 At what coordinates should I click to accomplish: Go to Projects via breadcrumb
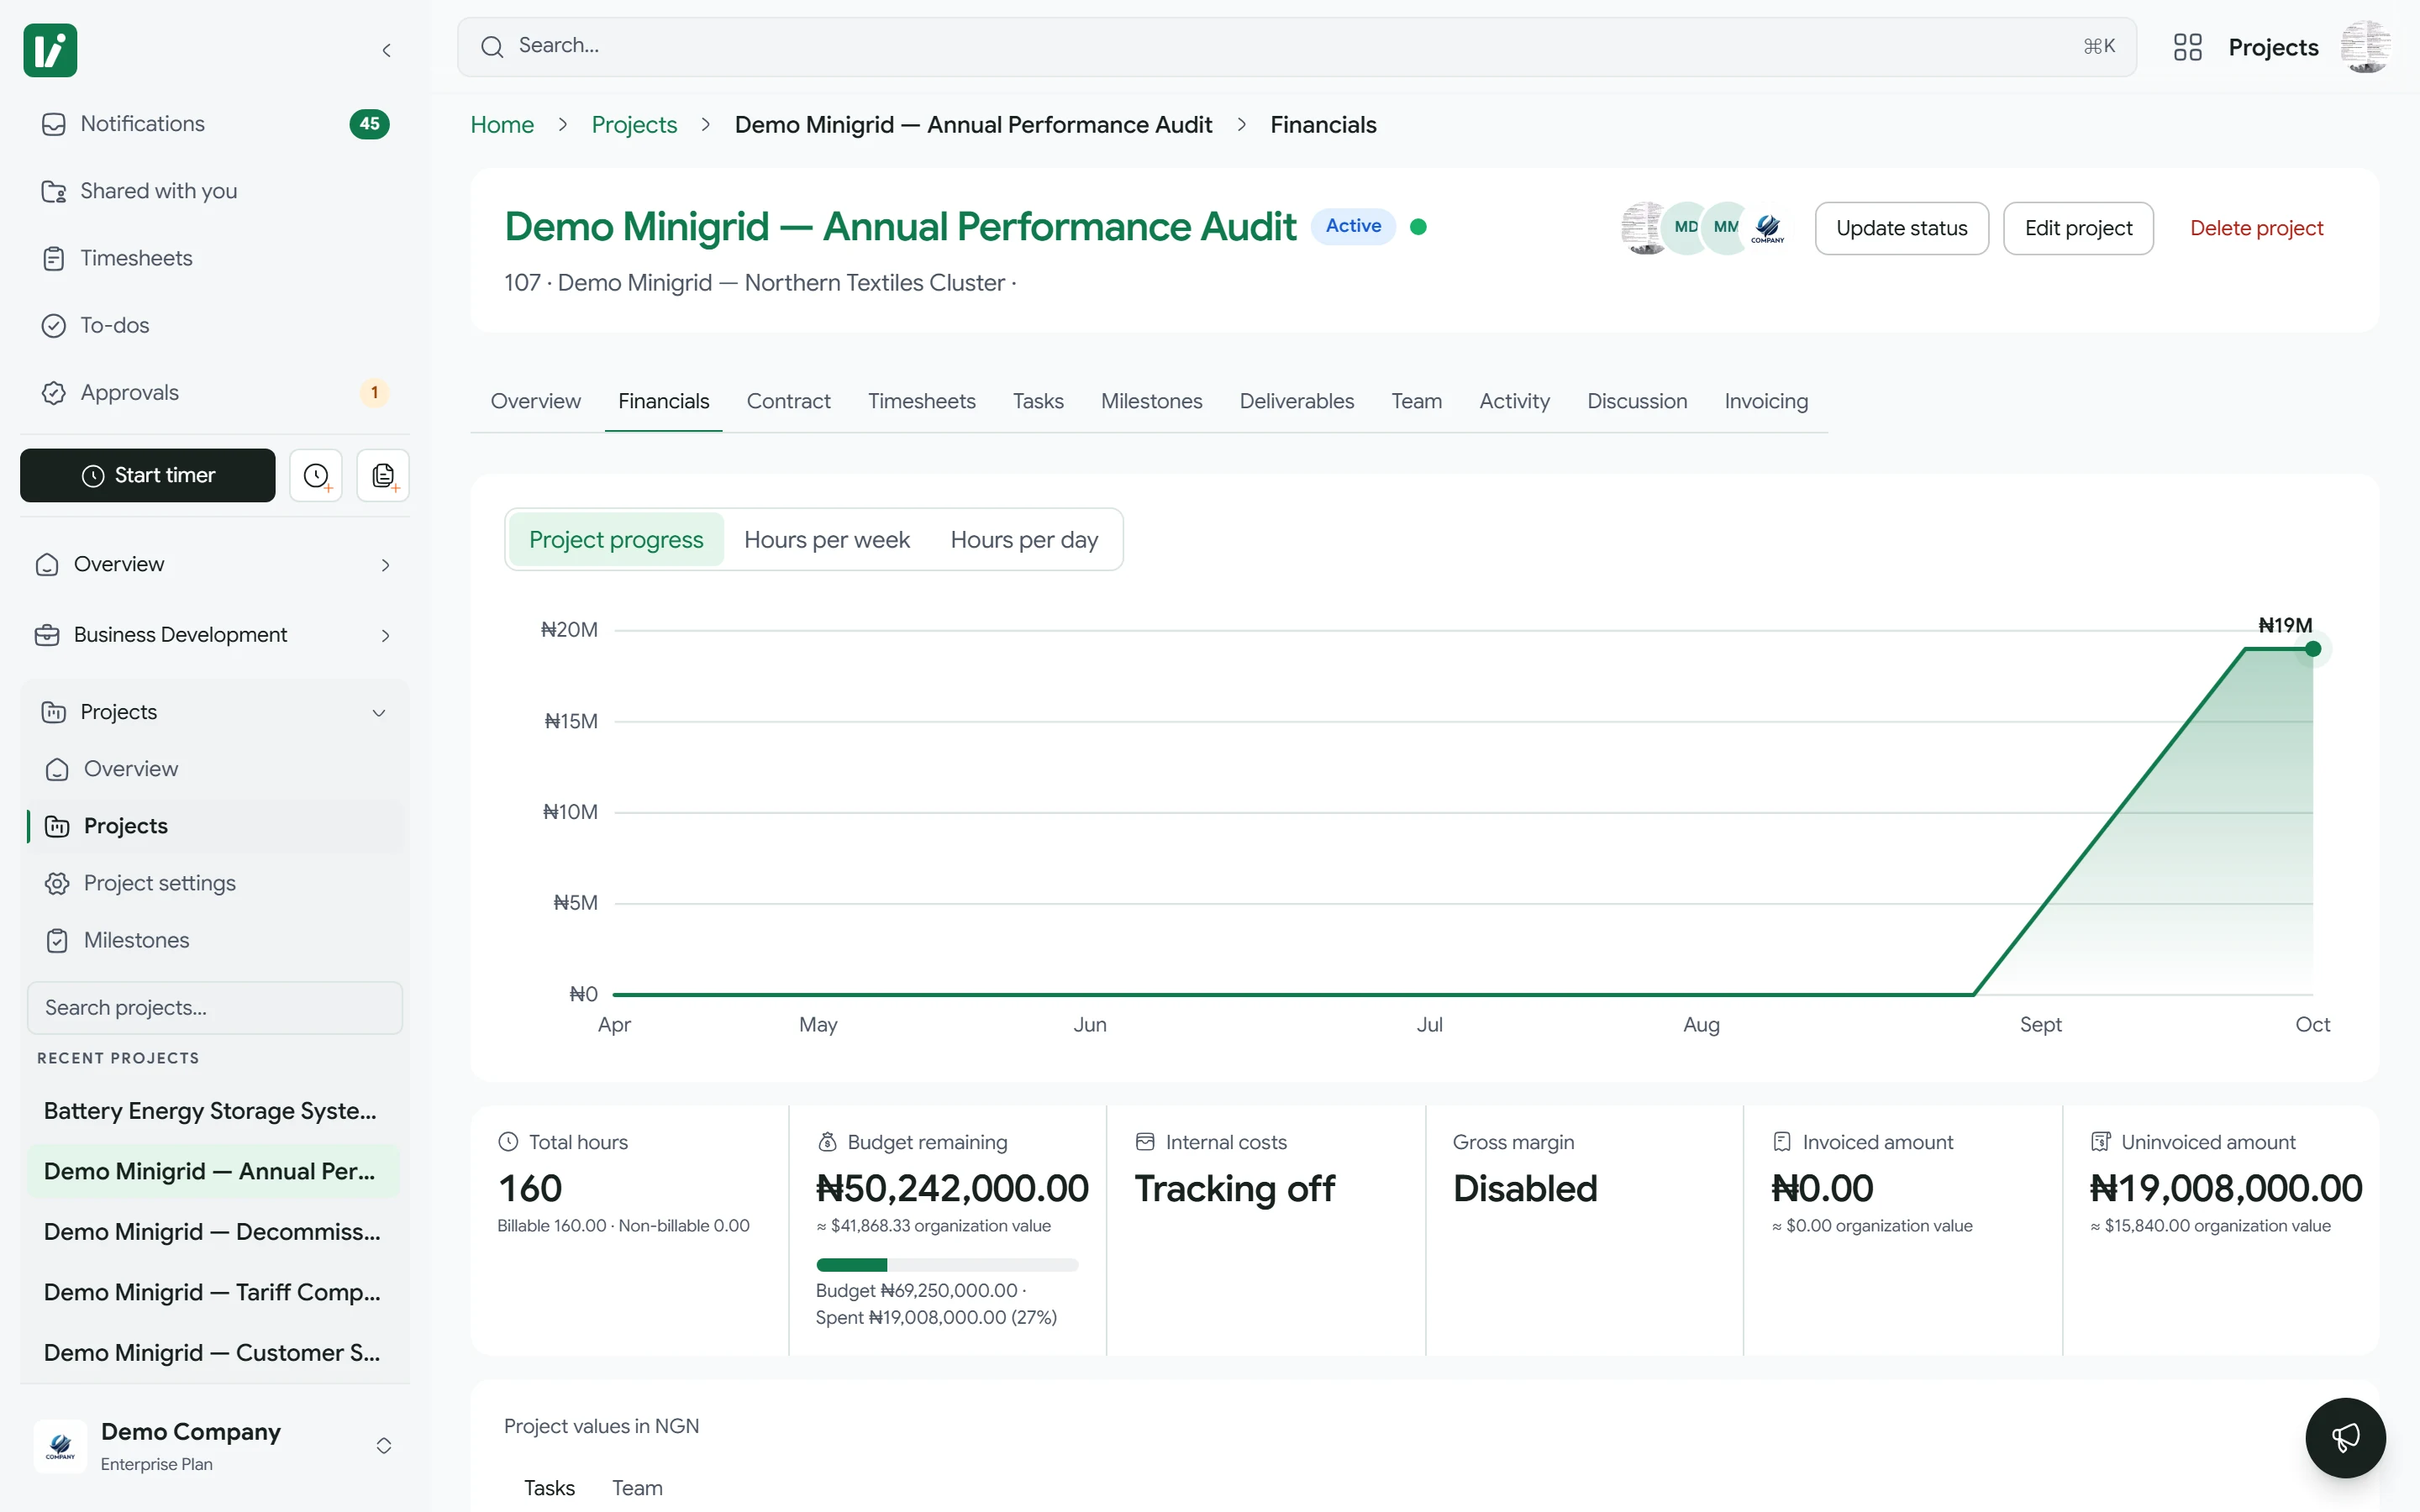pos(634,125)
